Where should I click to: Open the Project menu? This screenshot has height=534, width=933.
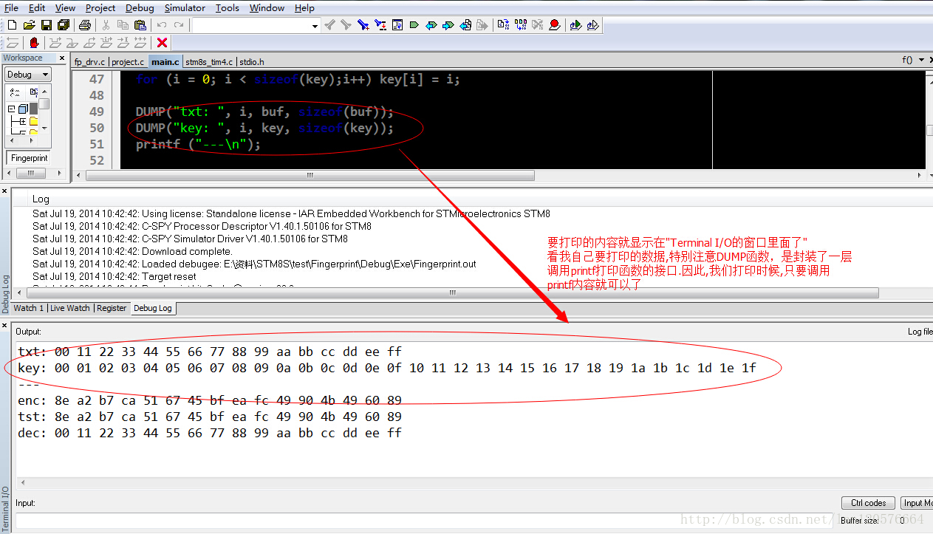100,8
